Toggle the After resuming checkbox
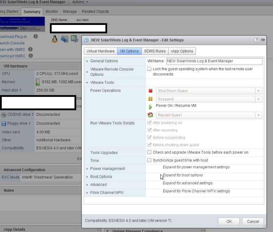Screen dimensions: 273x232 tap(149, 130)
